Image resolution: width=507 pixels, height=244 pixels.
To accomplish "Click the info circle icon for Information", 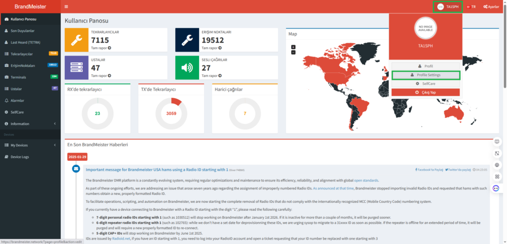I will point(6,124).
